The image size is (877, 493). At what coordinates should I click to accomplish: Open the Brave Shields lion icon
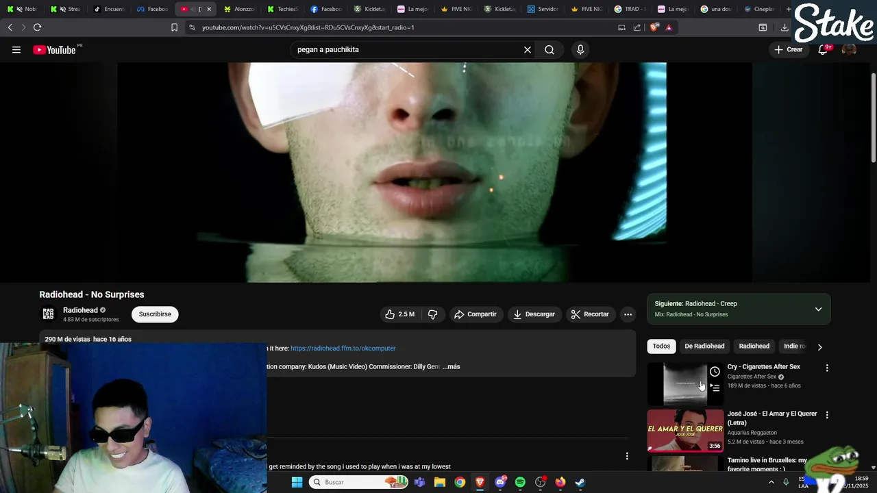tap(654, 27)
